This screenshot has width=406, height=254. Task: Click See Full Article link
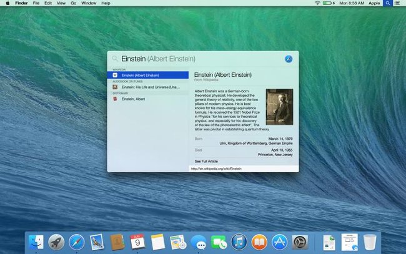206,161
